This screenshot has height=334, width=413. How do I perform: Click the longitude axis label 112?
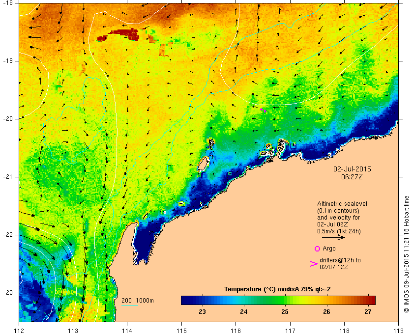pyautogui.click(x=19, y=331)
